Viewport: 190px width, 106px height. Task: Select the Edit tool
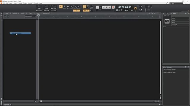[x=72, y=7]
